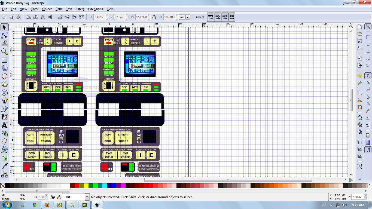Click the Cut scissors icon

pos(360,100)
